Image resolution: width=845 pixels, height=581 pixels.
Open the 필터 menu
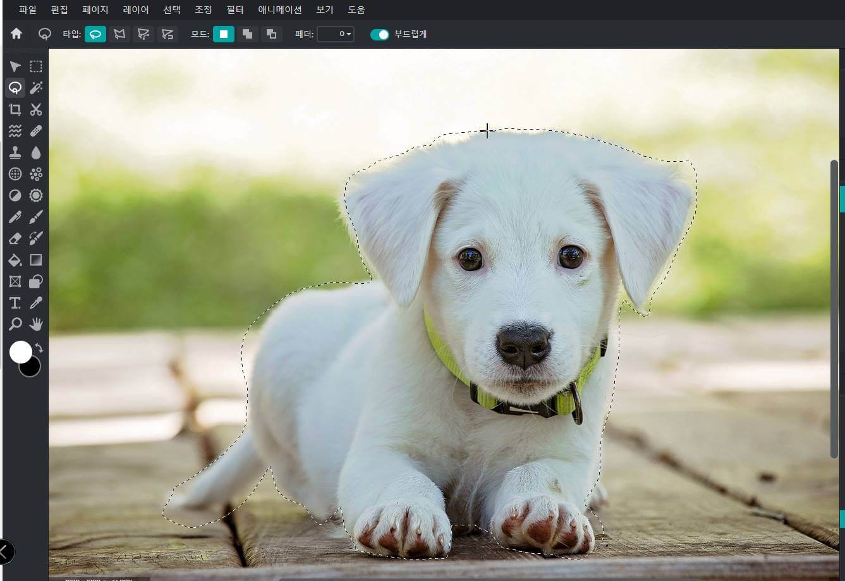pos(235,10)
